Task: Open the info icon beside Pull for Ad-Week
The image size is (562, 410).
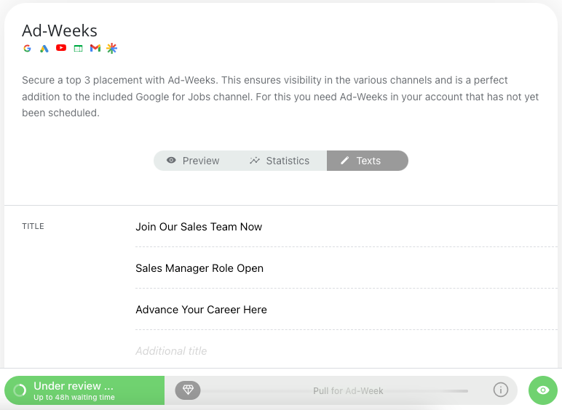Action: [501, 390]
